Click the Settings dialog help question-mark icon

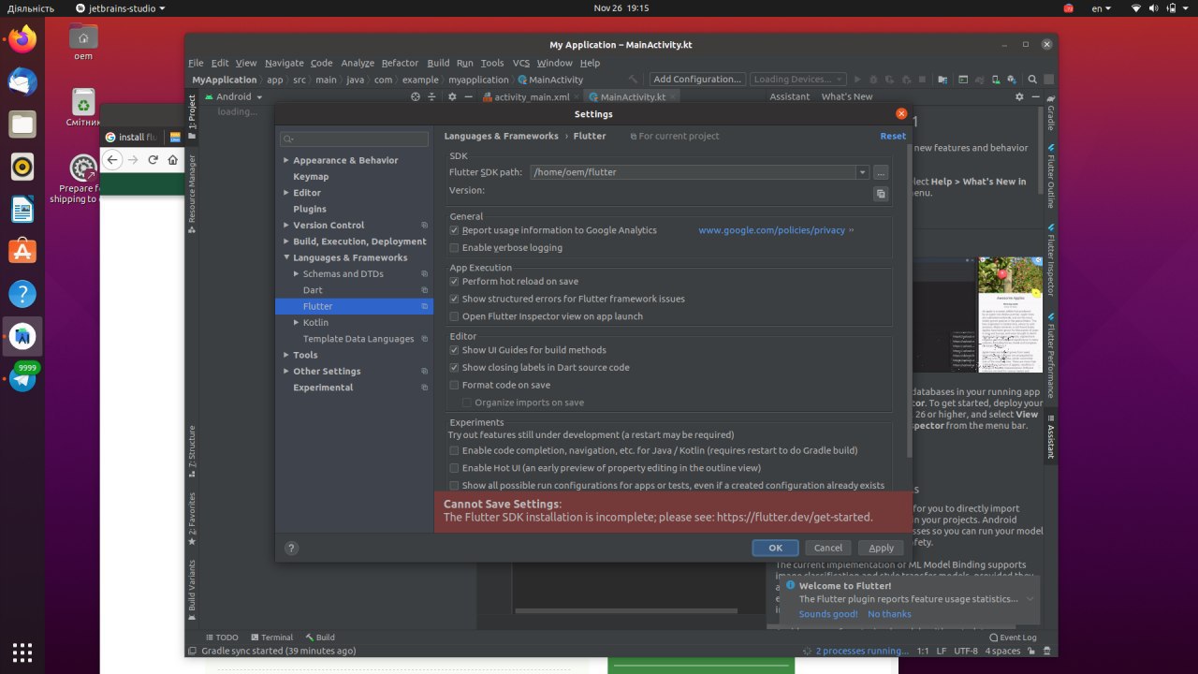[291, 549]
